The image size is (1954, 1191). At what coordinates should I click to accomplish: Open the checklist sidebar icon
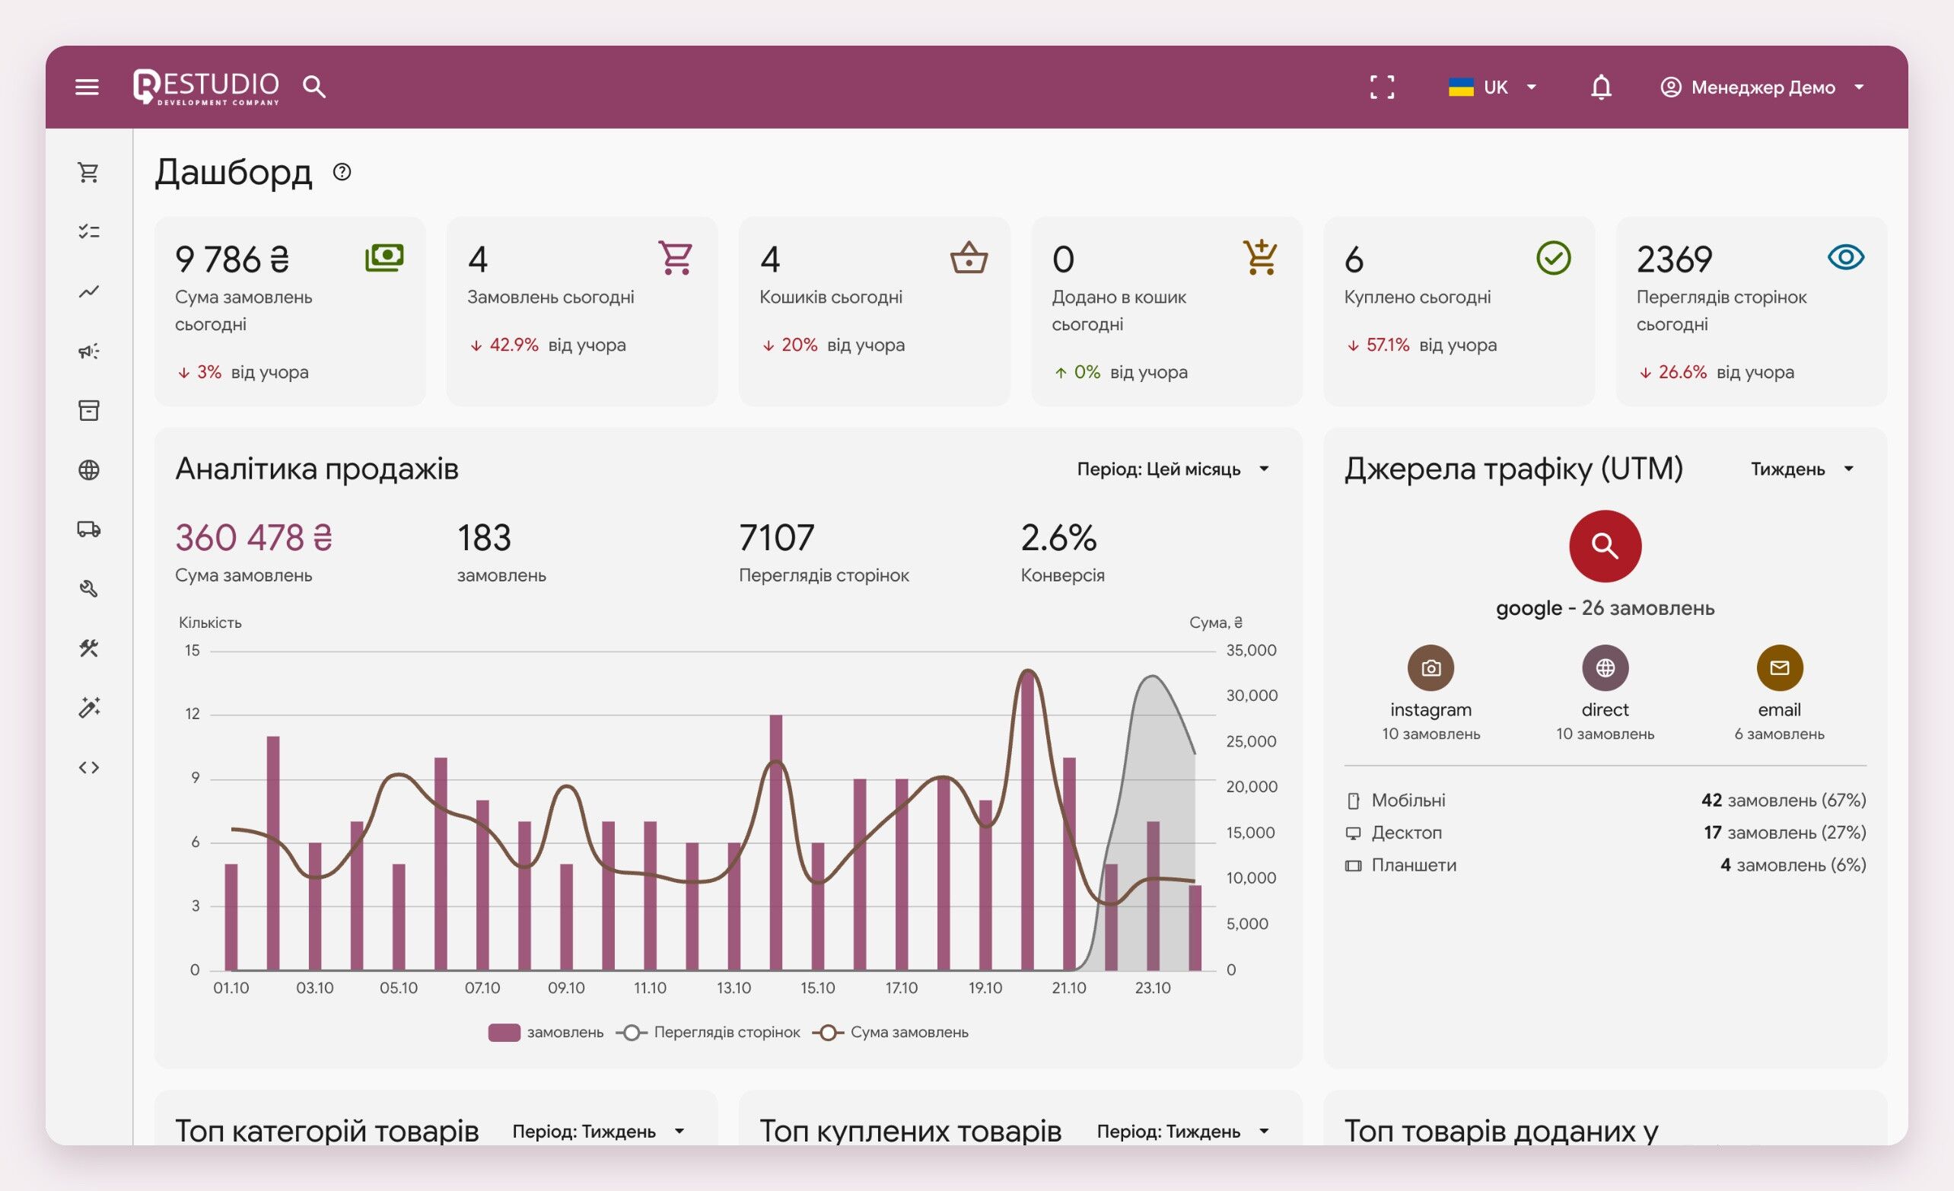(x=89, y=231)
